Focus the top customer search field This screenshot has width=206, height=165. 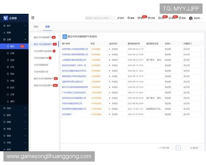pyautogui.click(x=100, y=18)
